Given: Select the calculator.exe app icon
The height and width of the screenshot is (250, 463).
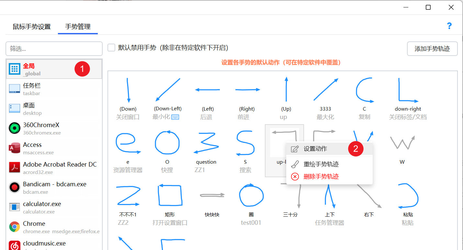Looking at the screenshot, I should (x=15, y=207).
